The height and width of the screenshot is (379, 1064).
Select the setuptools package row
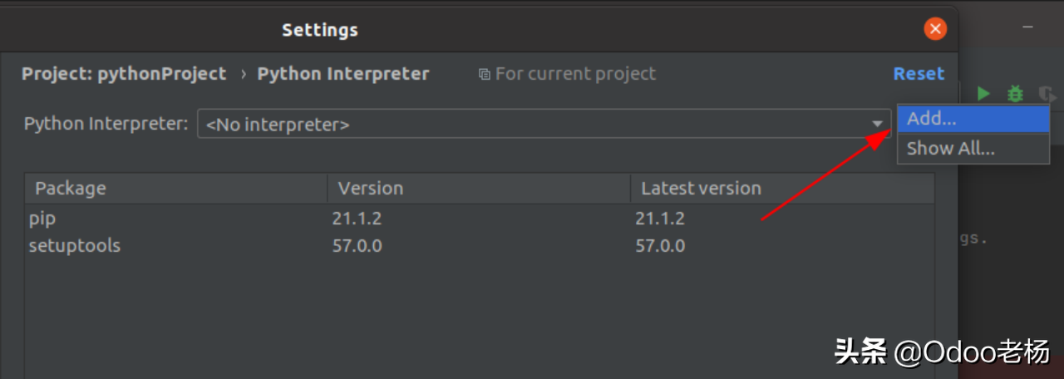480,246
